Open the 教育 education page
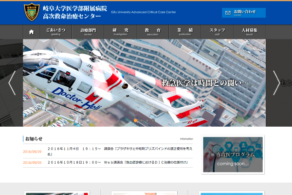Viewport: 292px width, 195px height. click(x=152, y=32)
